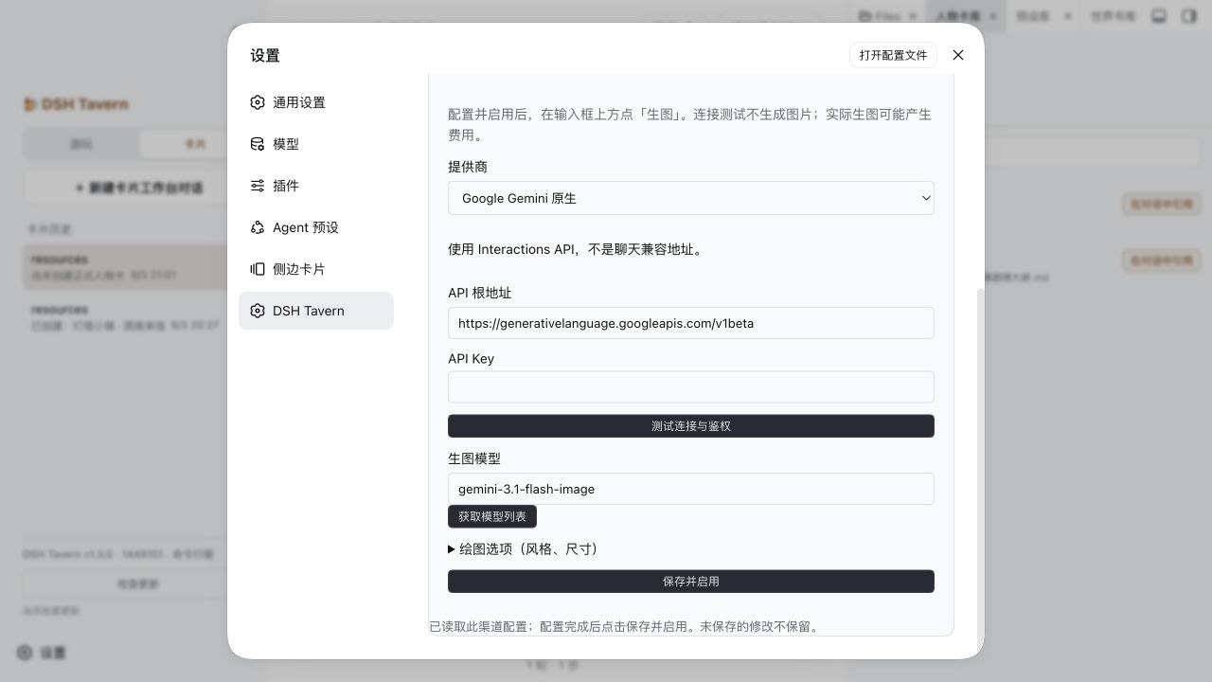1212x682 pixels.
Task: Toggle the bottom panel layout icon
Action: pos(1158,16)
